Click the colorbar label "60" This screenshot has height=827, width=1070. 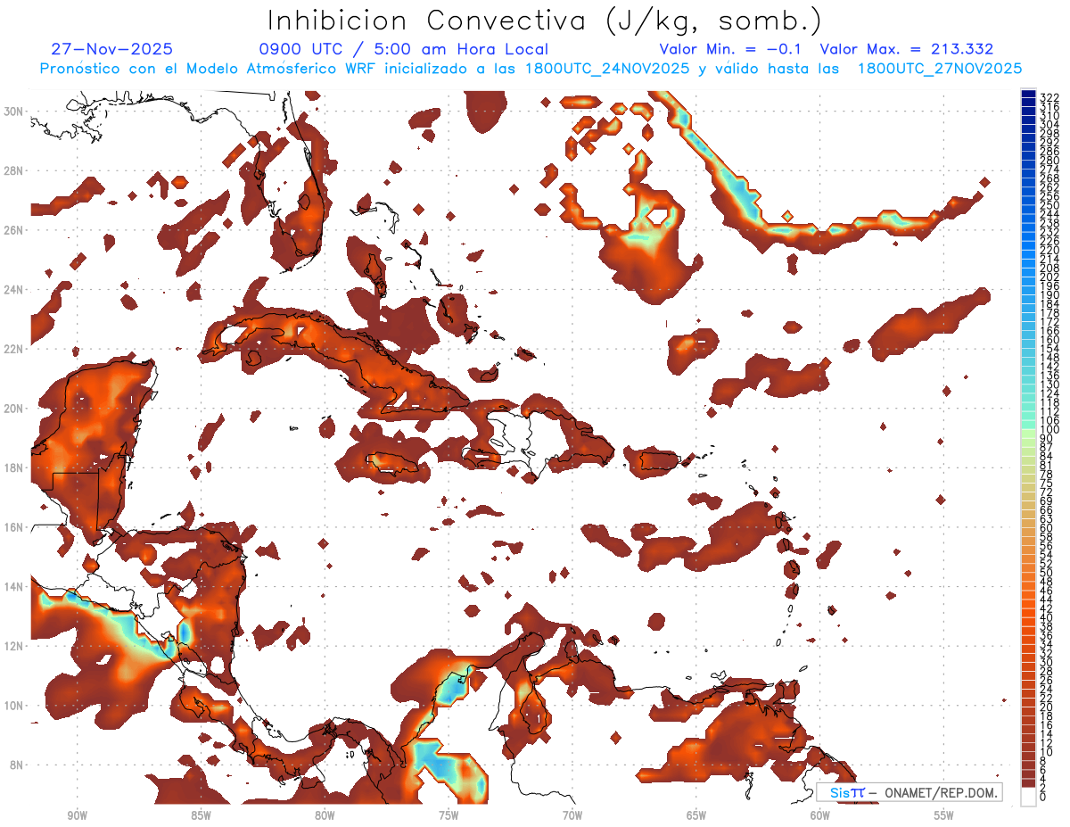[1047, 527]
